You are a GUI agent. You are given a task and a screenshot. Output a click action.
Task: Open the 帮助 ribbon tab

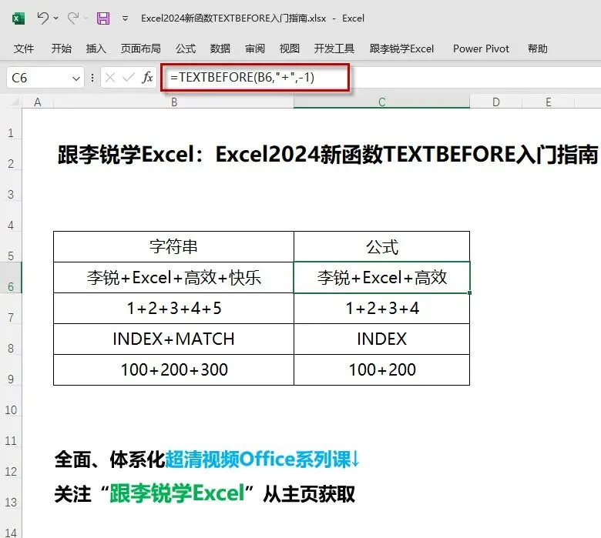tap(537, 48)
